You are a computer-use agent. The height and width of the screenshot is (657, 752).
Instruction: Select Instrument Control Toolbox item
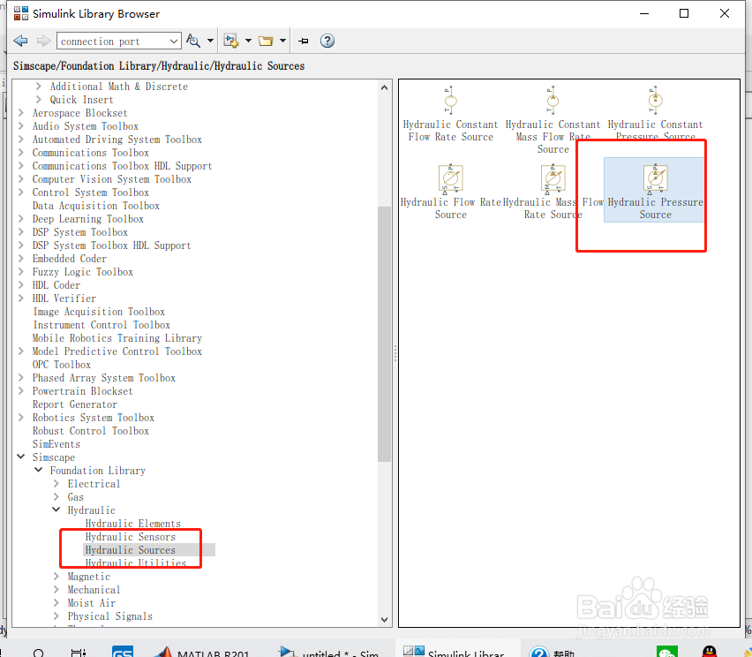pyautogui.click(x=102, y=325)
